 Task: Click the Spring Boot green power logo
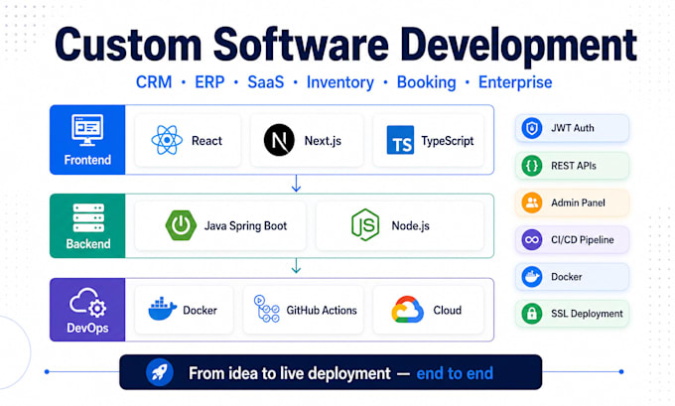pos(181,225)
